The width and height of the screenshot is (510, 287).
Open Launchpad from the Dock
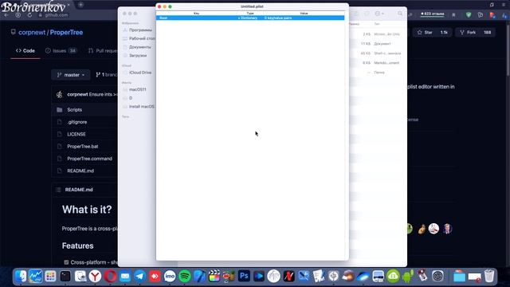pyautogui.click(x=50, y=277)
